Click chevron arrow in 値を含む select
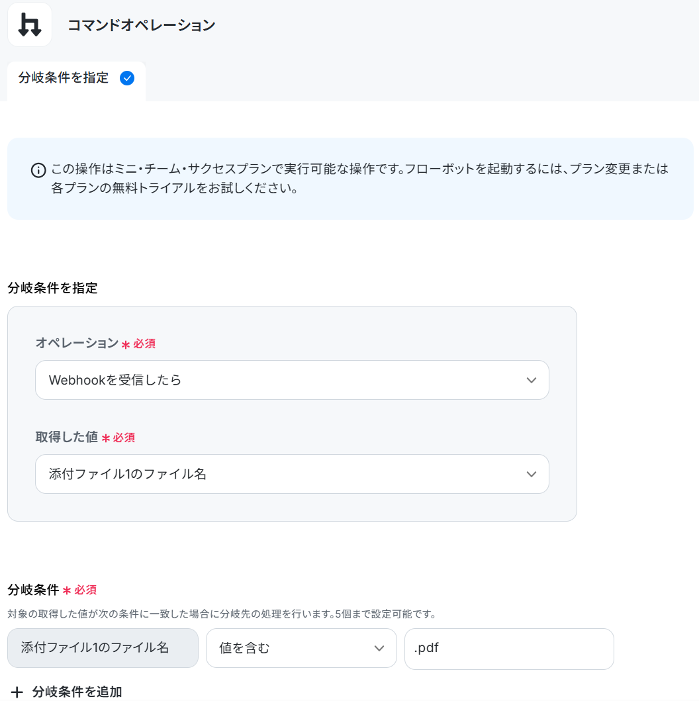This screenshot has width=699, height=701. pyautogui.click(x=379, y=649)
